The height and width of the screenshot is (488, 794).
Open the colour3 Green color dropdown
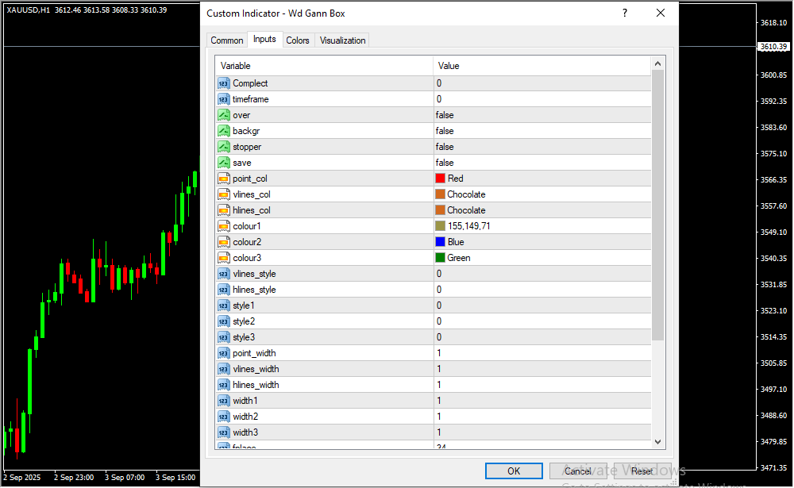pos(540,258)
